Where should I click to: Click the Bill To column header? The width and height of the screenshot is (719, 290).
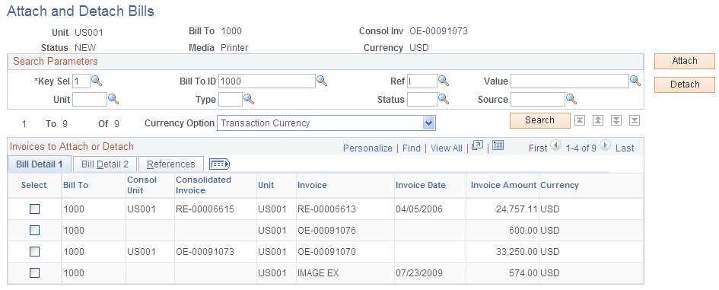click(75, 185)
